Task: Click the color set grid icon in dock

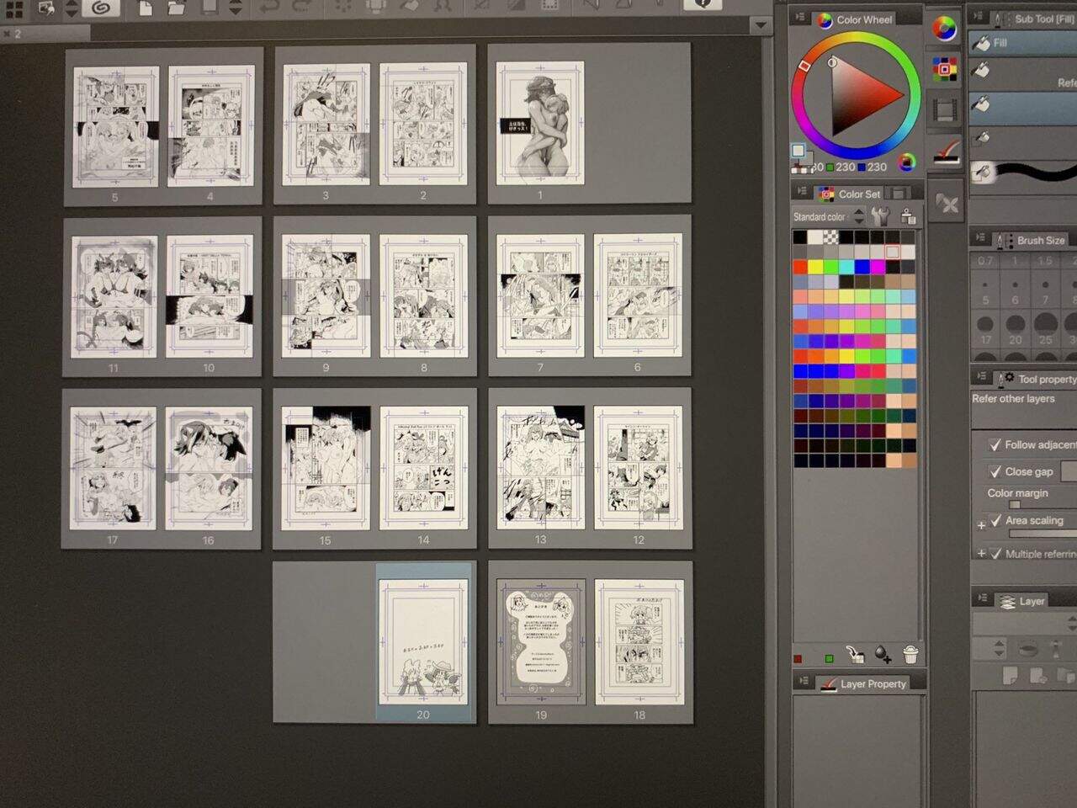Action: coord(945,69)
